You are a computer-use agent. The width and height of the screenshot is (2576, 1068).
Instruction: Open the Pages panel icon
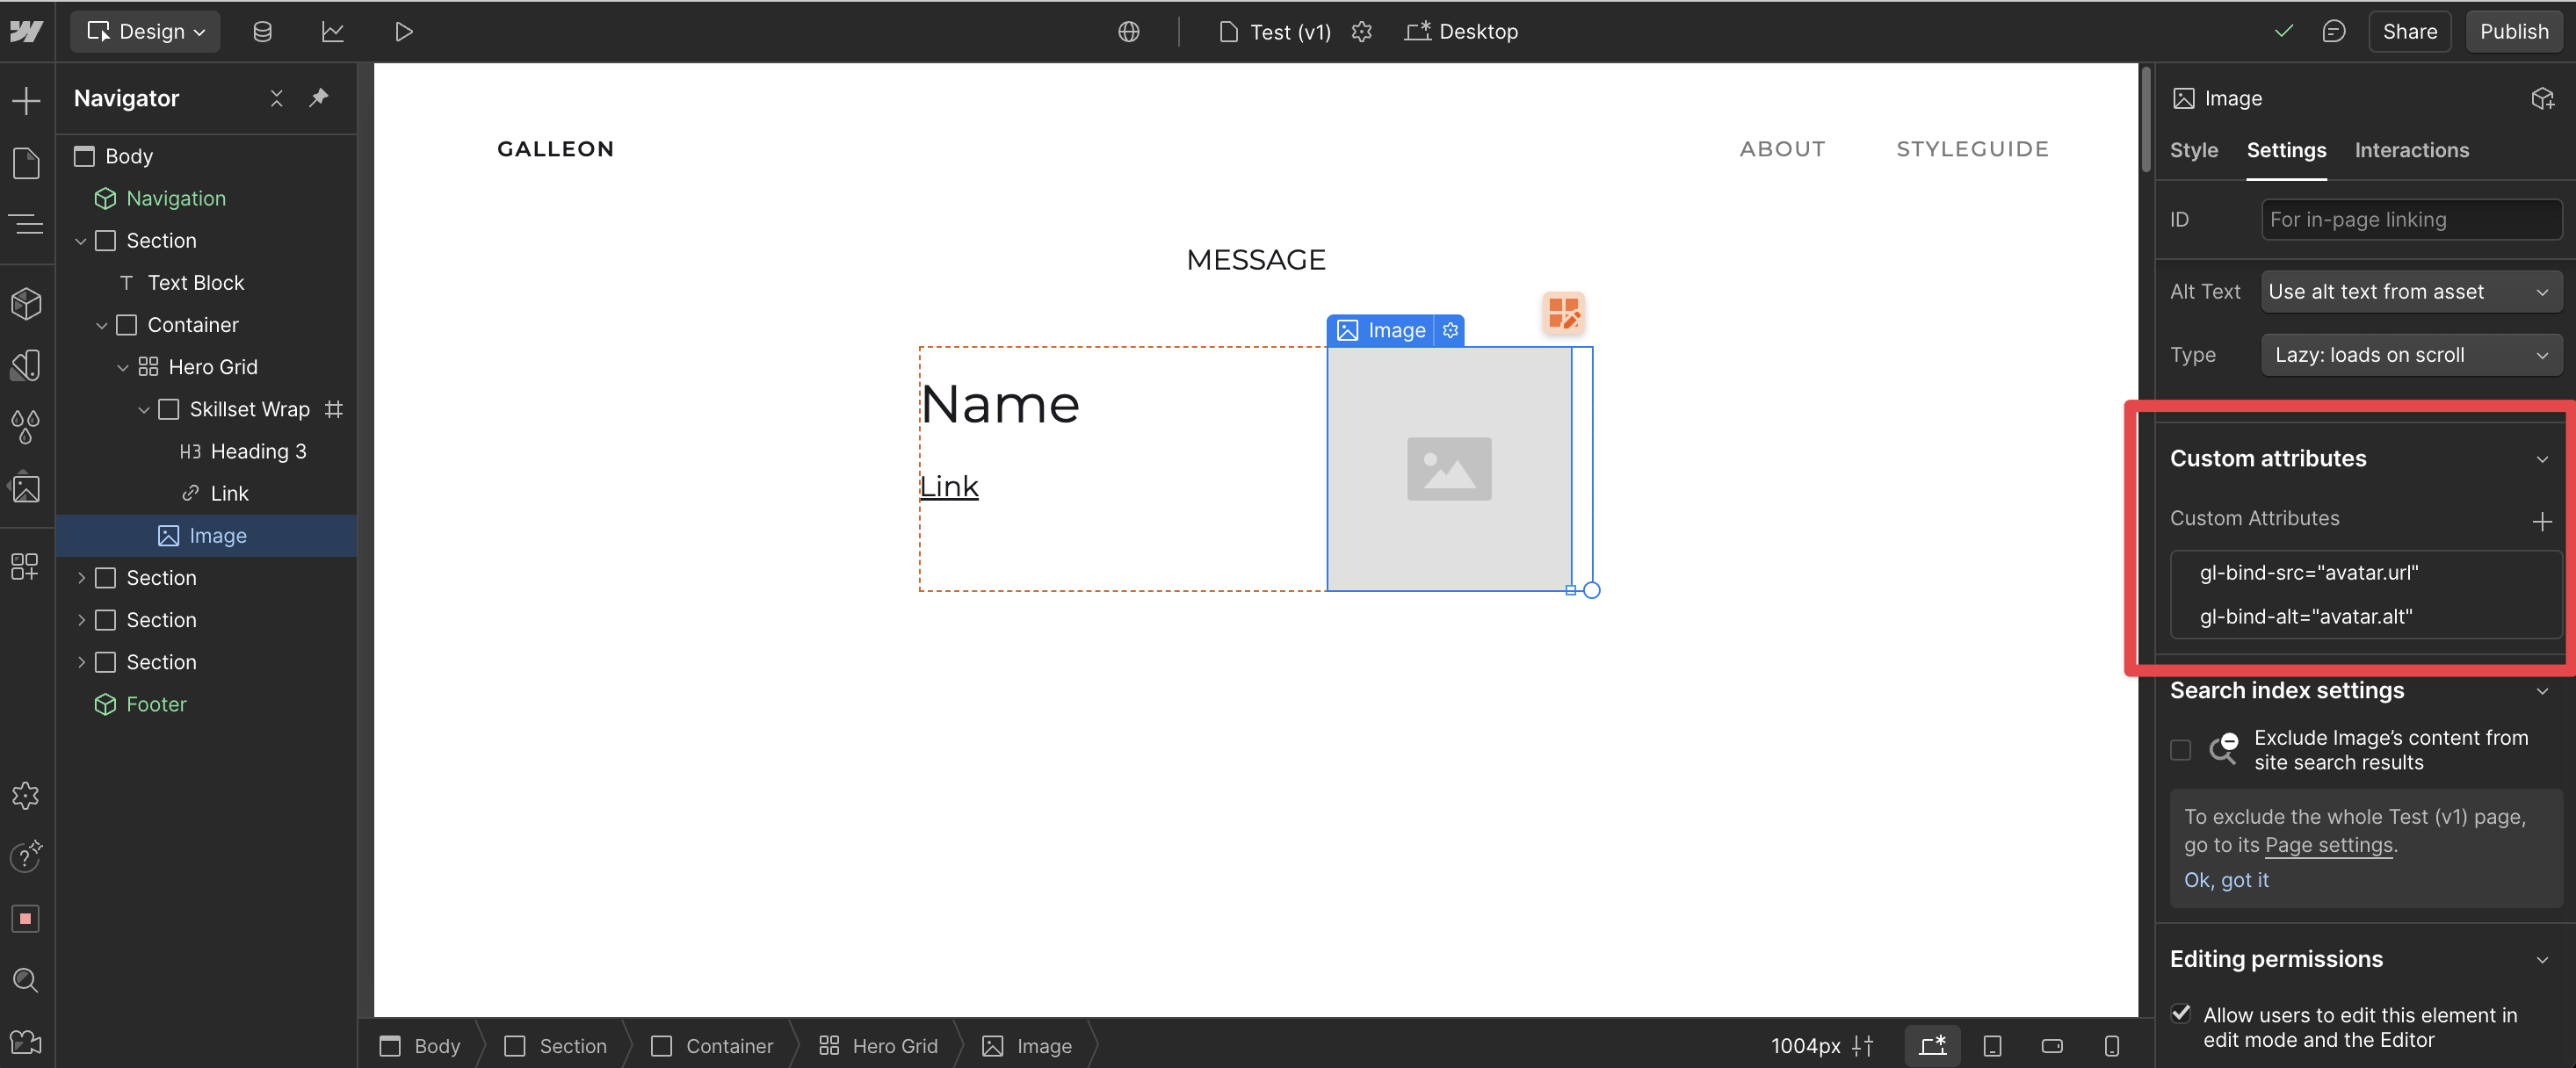click(26, 163)
